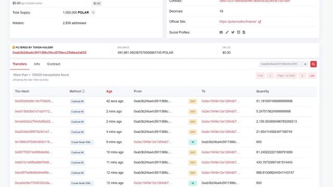Click the Method column info icon

pos(83,91)
